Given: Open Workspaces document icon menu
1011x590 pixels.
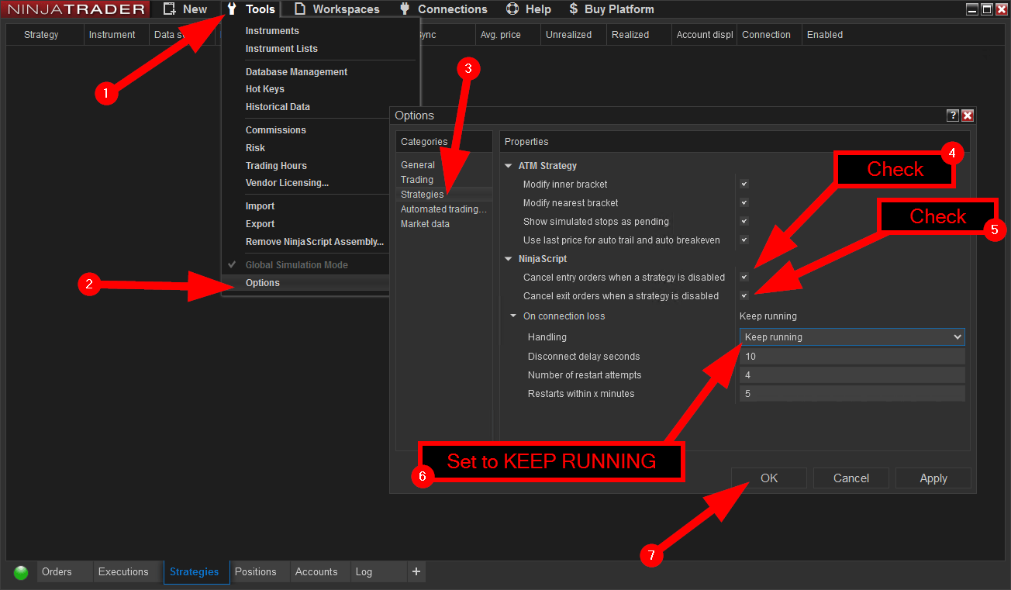Looking at the screenshot, I should [x=299, y=9].
